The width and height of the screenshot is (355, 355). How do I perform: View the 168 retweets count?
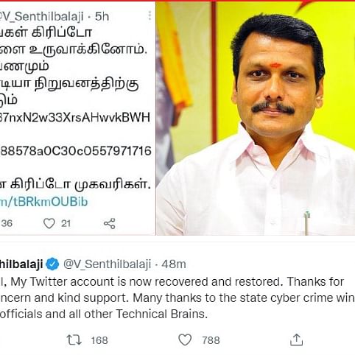99,340
